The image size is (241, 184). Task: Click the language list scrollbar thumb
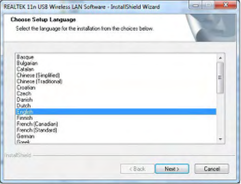click(x=220, y=77)
